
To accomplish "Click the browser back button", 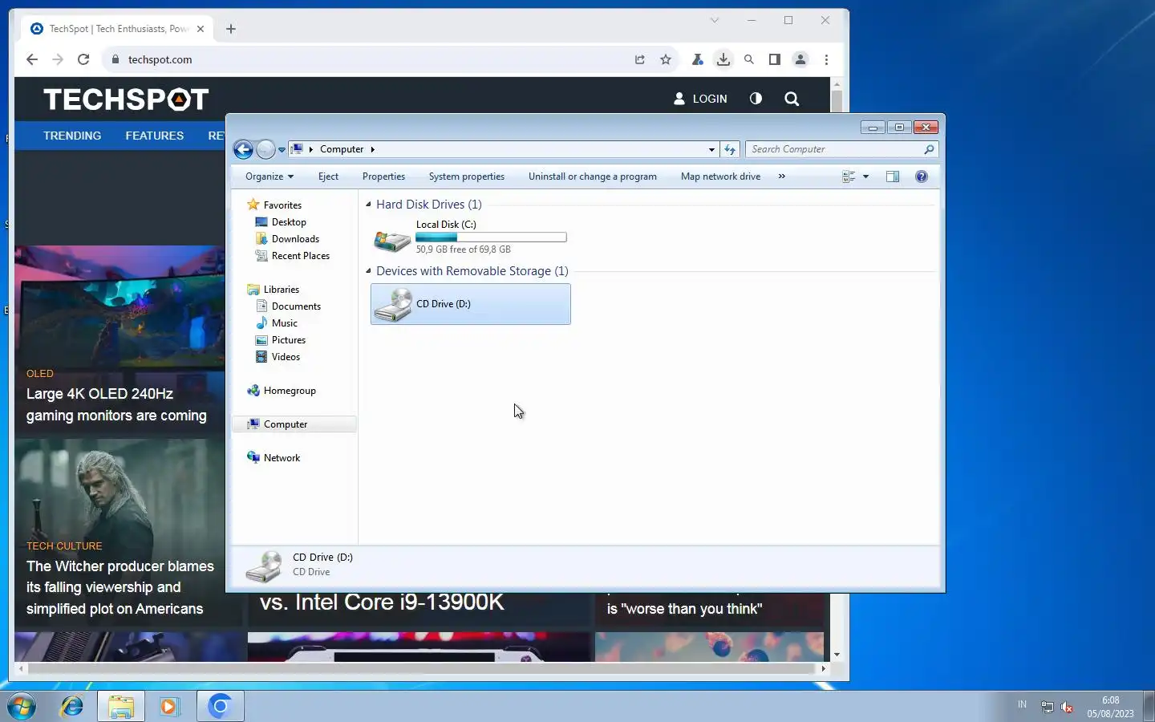I will tap(31, 59).
